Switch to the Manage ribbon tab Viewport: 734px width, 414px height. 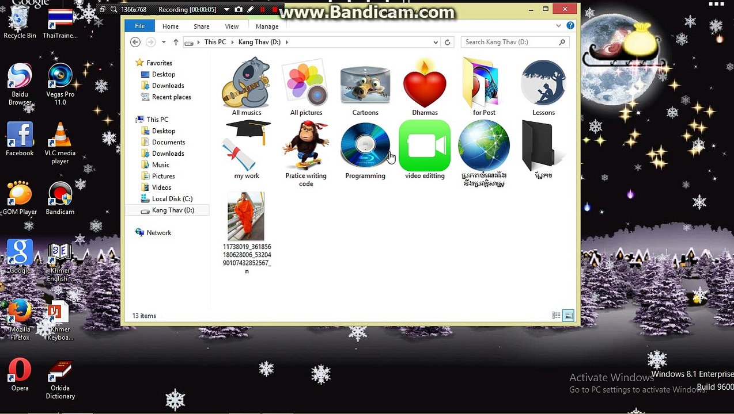point(267,26)
